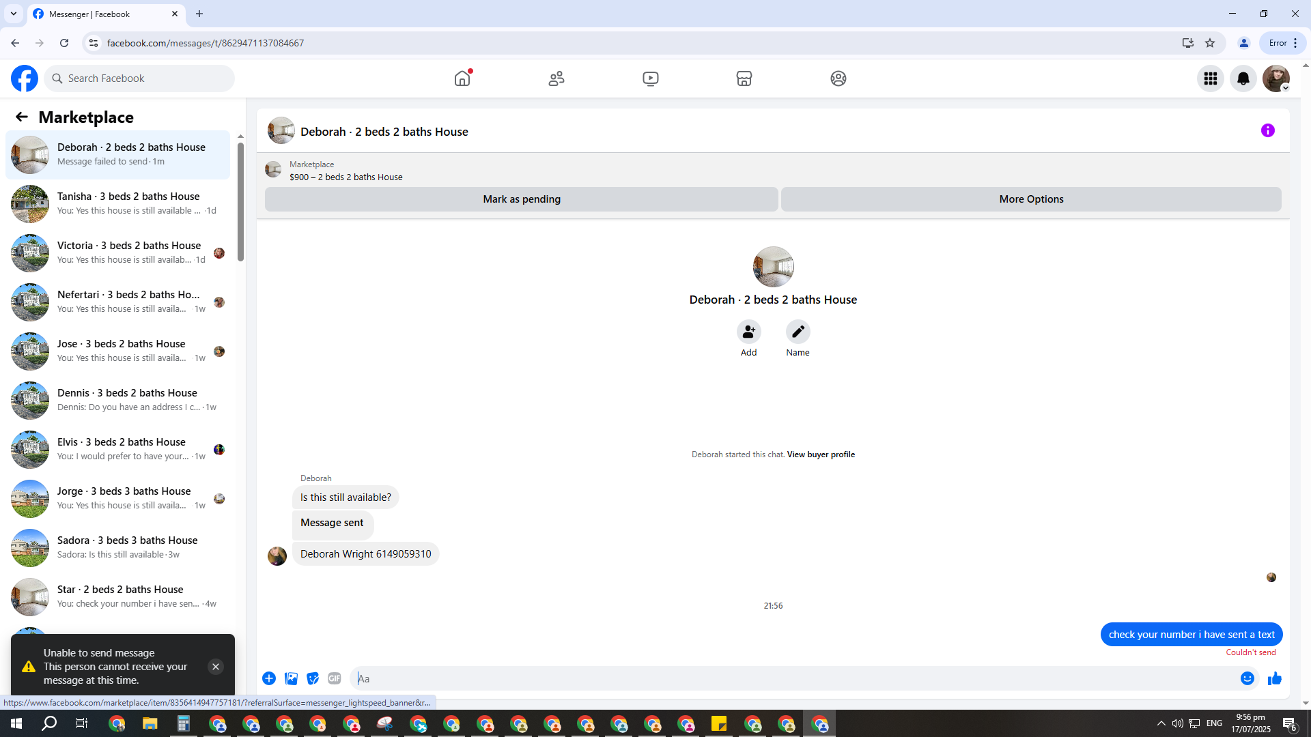
Task: Open Windows taskbar search
Action: click(x=49, y=723)
